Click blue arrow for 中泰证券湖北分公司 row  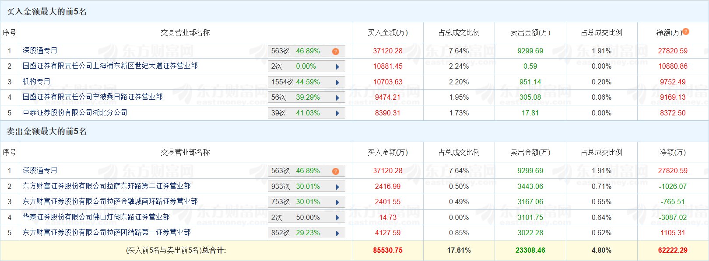(x=337, y=113)
